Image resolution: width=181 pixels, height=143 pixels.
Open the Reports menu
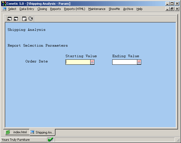click(55, 9)
